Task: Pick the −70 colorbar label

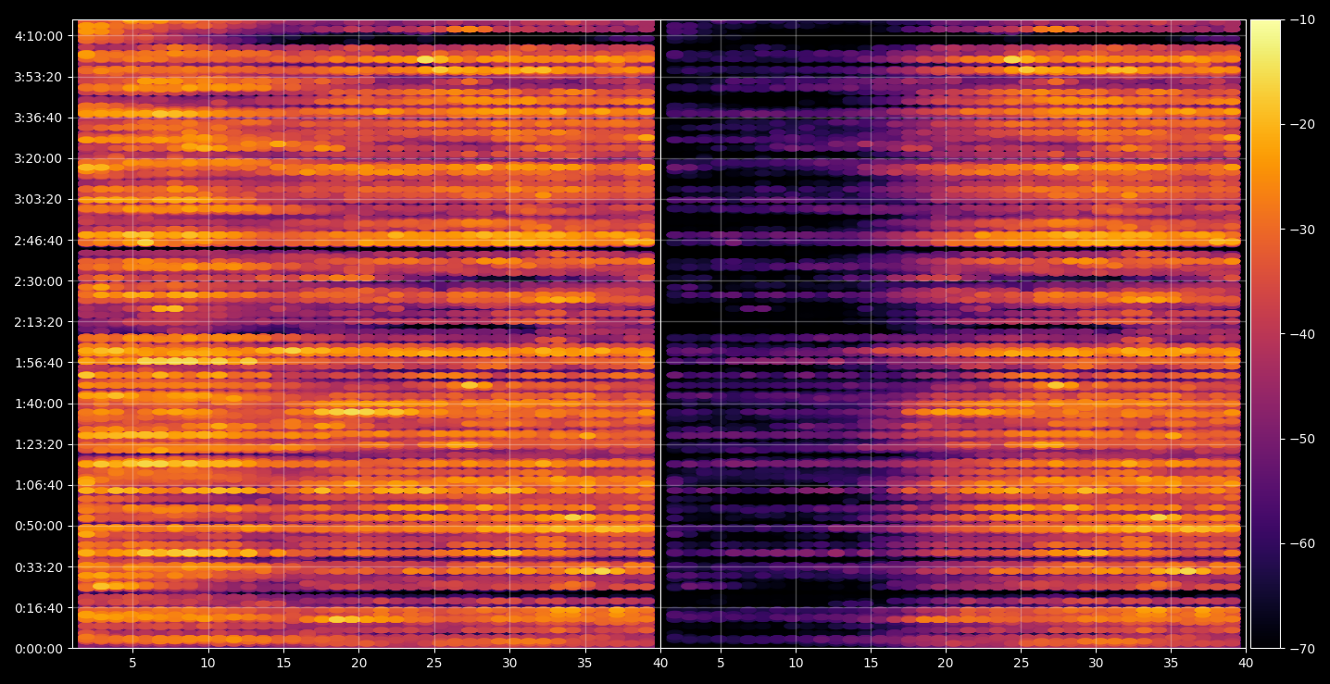Action: click(1301, 648)
